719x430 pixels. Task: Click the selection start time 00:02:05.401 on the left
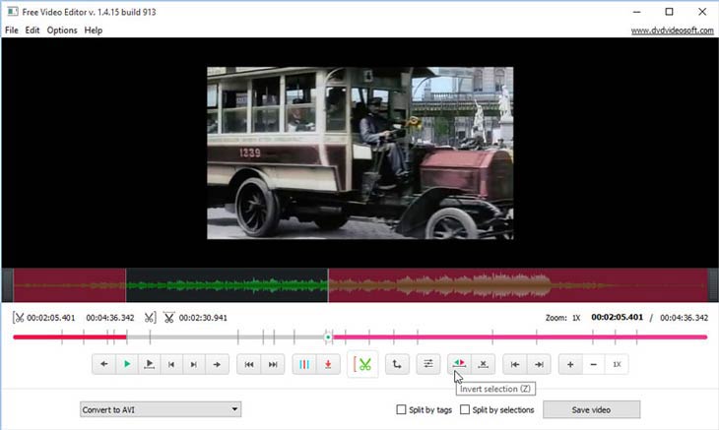pyautogui.click(x=50, y=318)
